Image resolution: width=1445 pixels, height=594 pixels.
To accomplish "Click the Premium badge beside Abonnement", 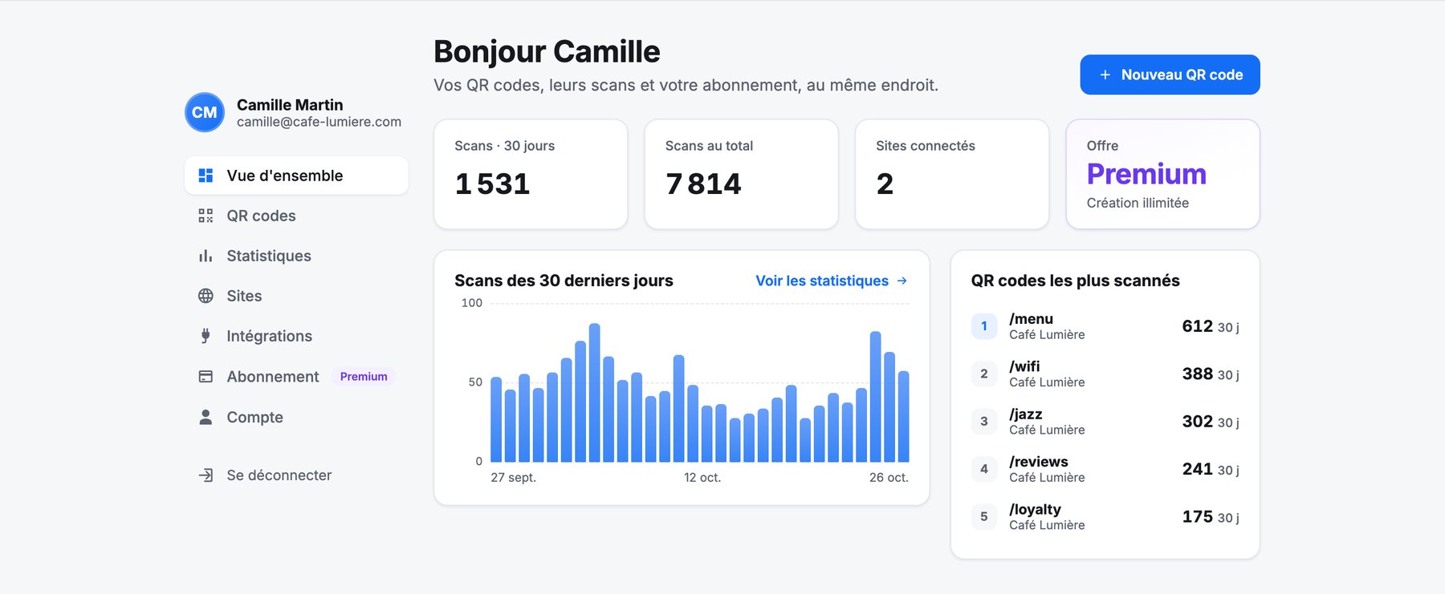I will click(364, 377).
